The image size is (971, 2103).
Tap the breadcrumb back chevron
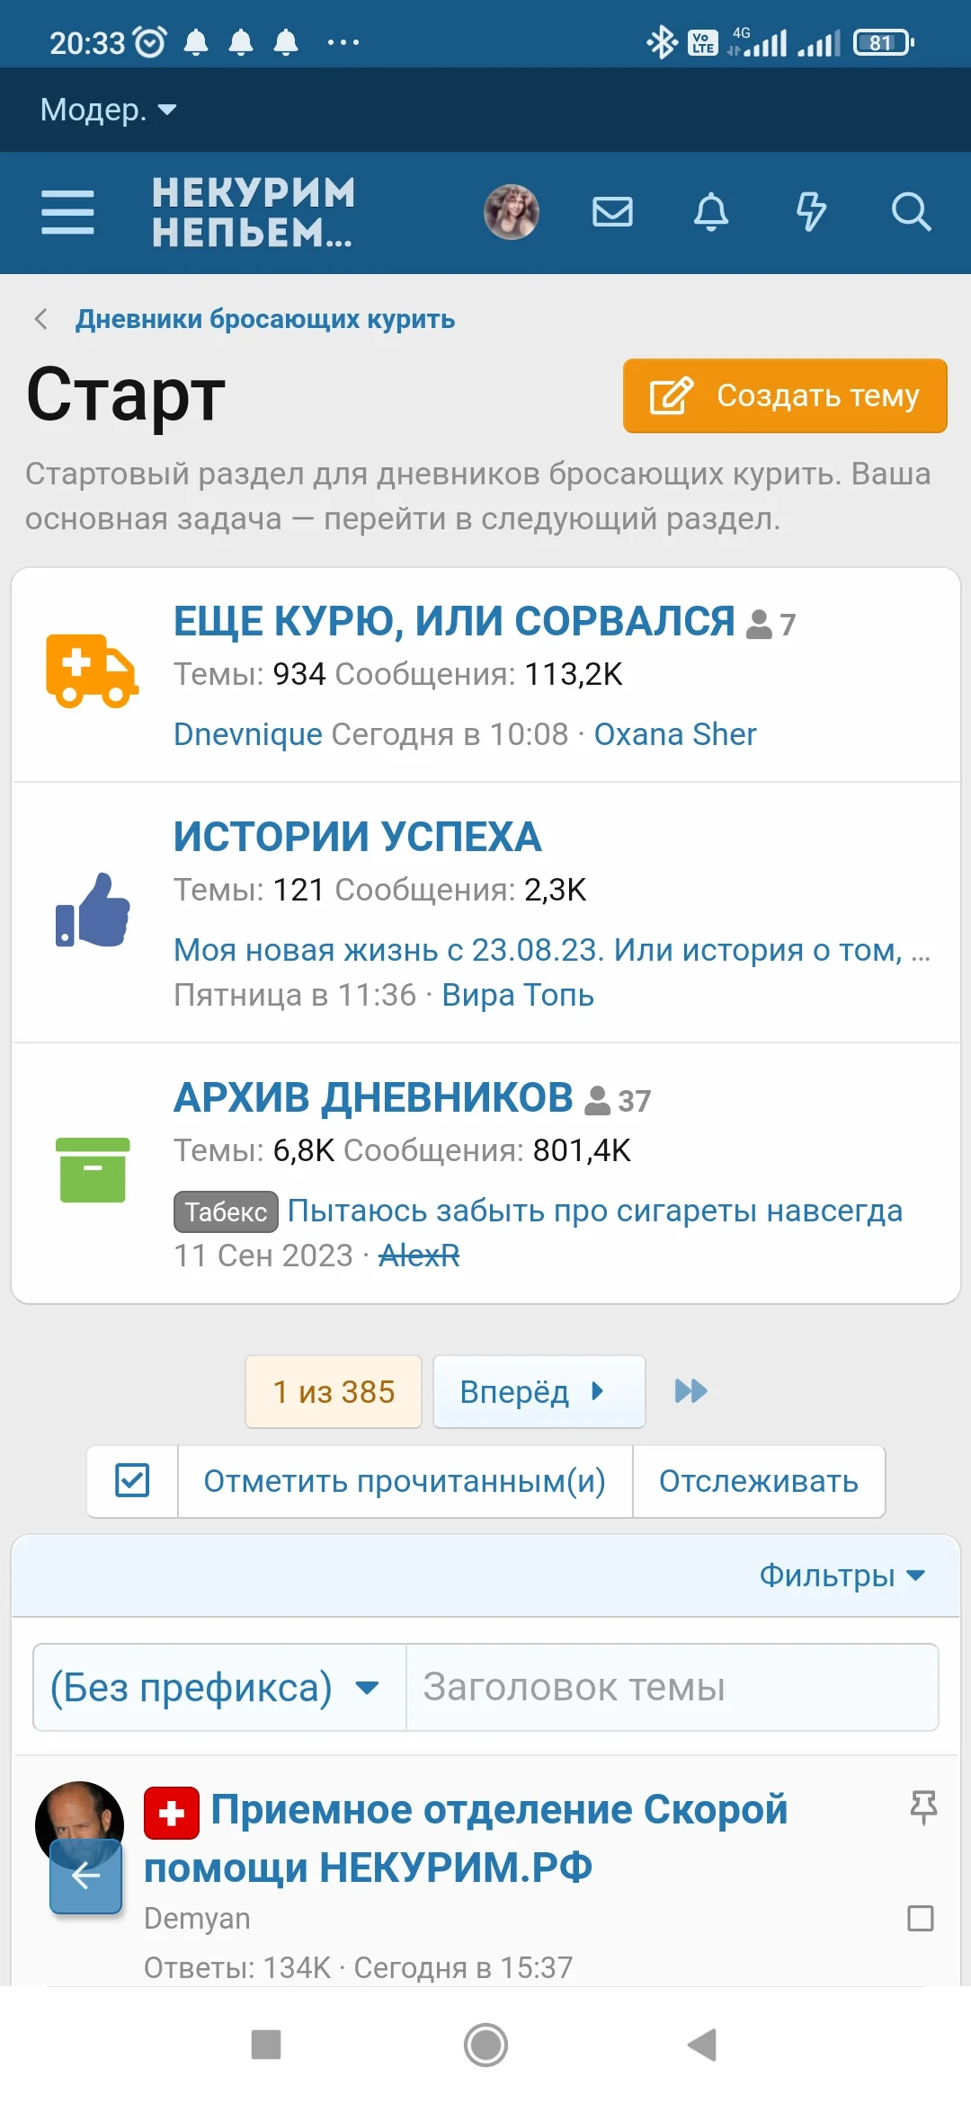click(x=41, y=319)
